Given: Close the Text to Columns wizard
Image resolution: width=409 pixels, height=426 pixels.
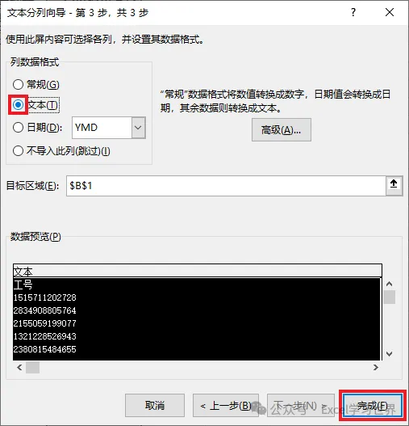Looking at the screenshot, I should point(390,12).
